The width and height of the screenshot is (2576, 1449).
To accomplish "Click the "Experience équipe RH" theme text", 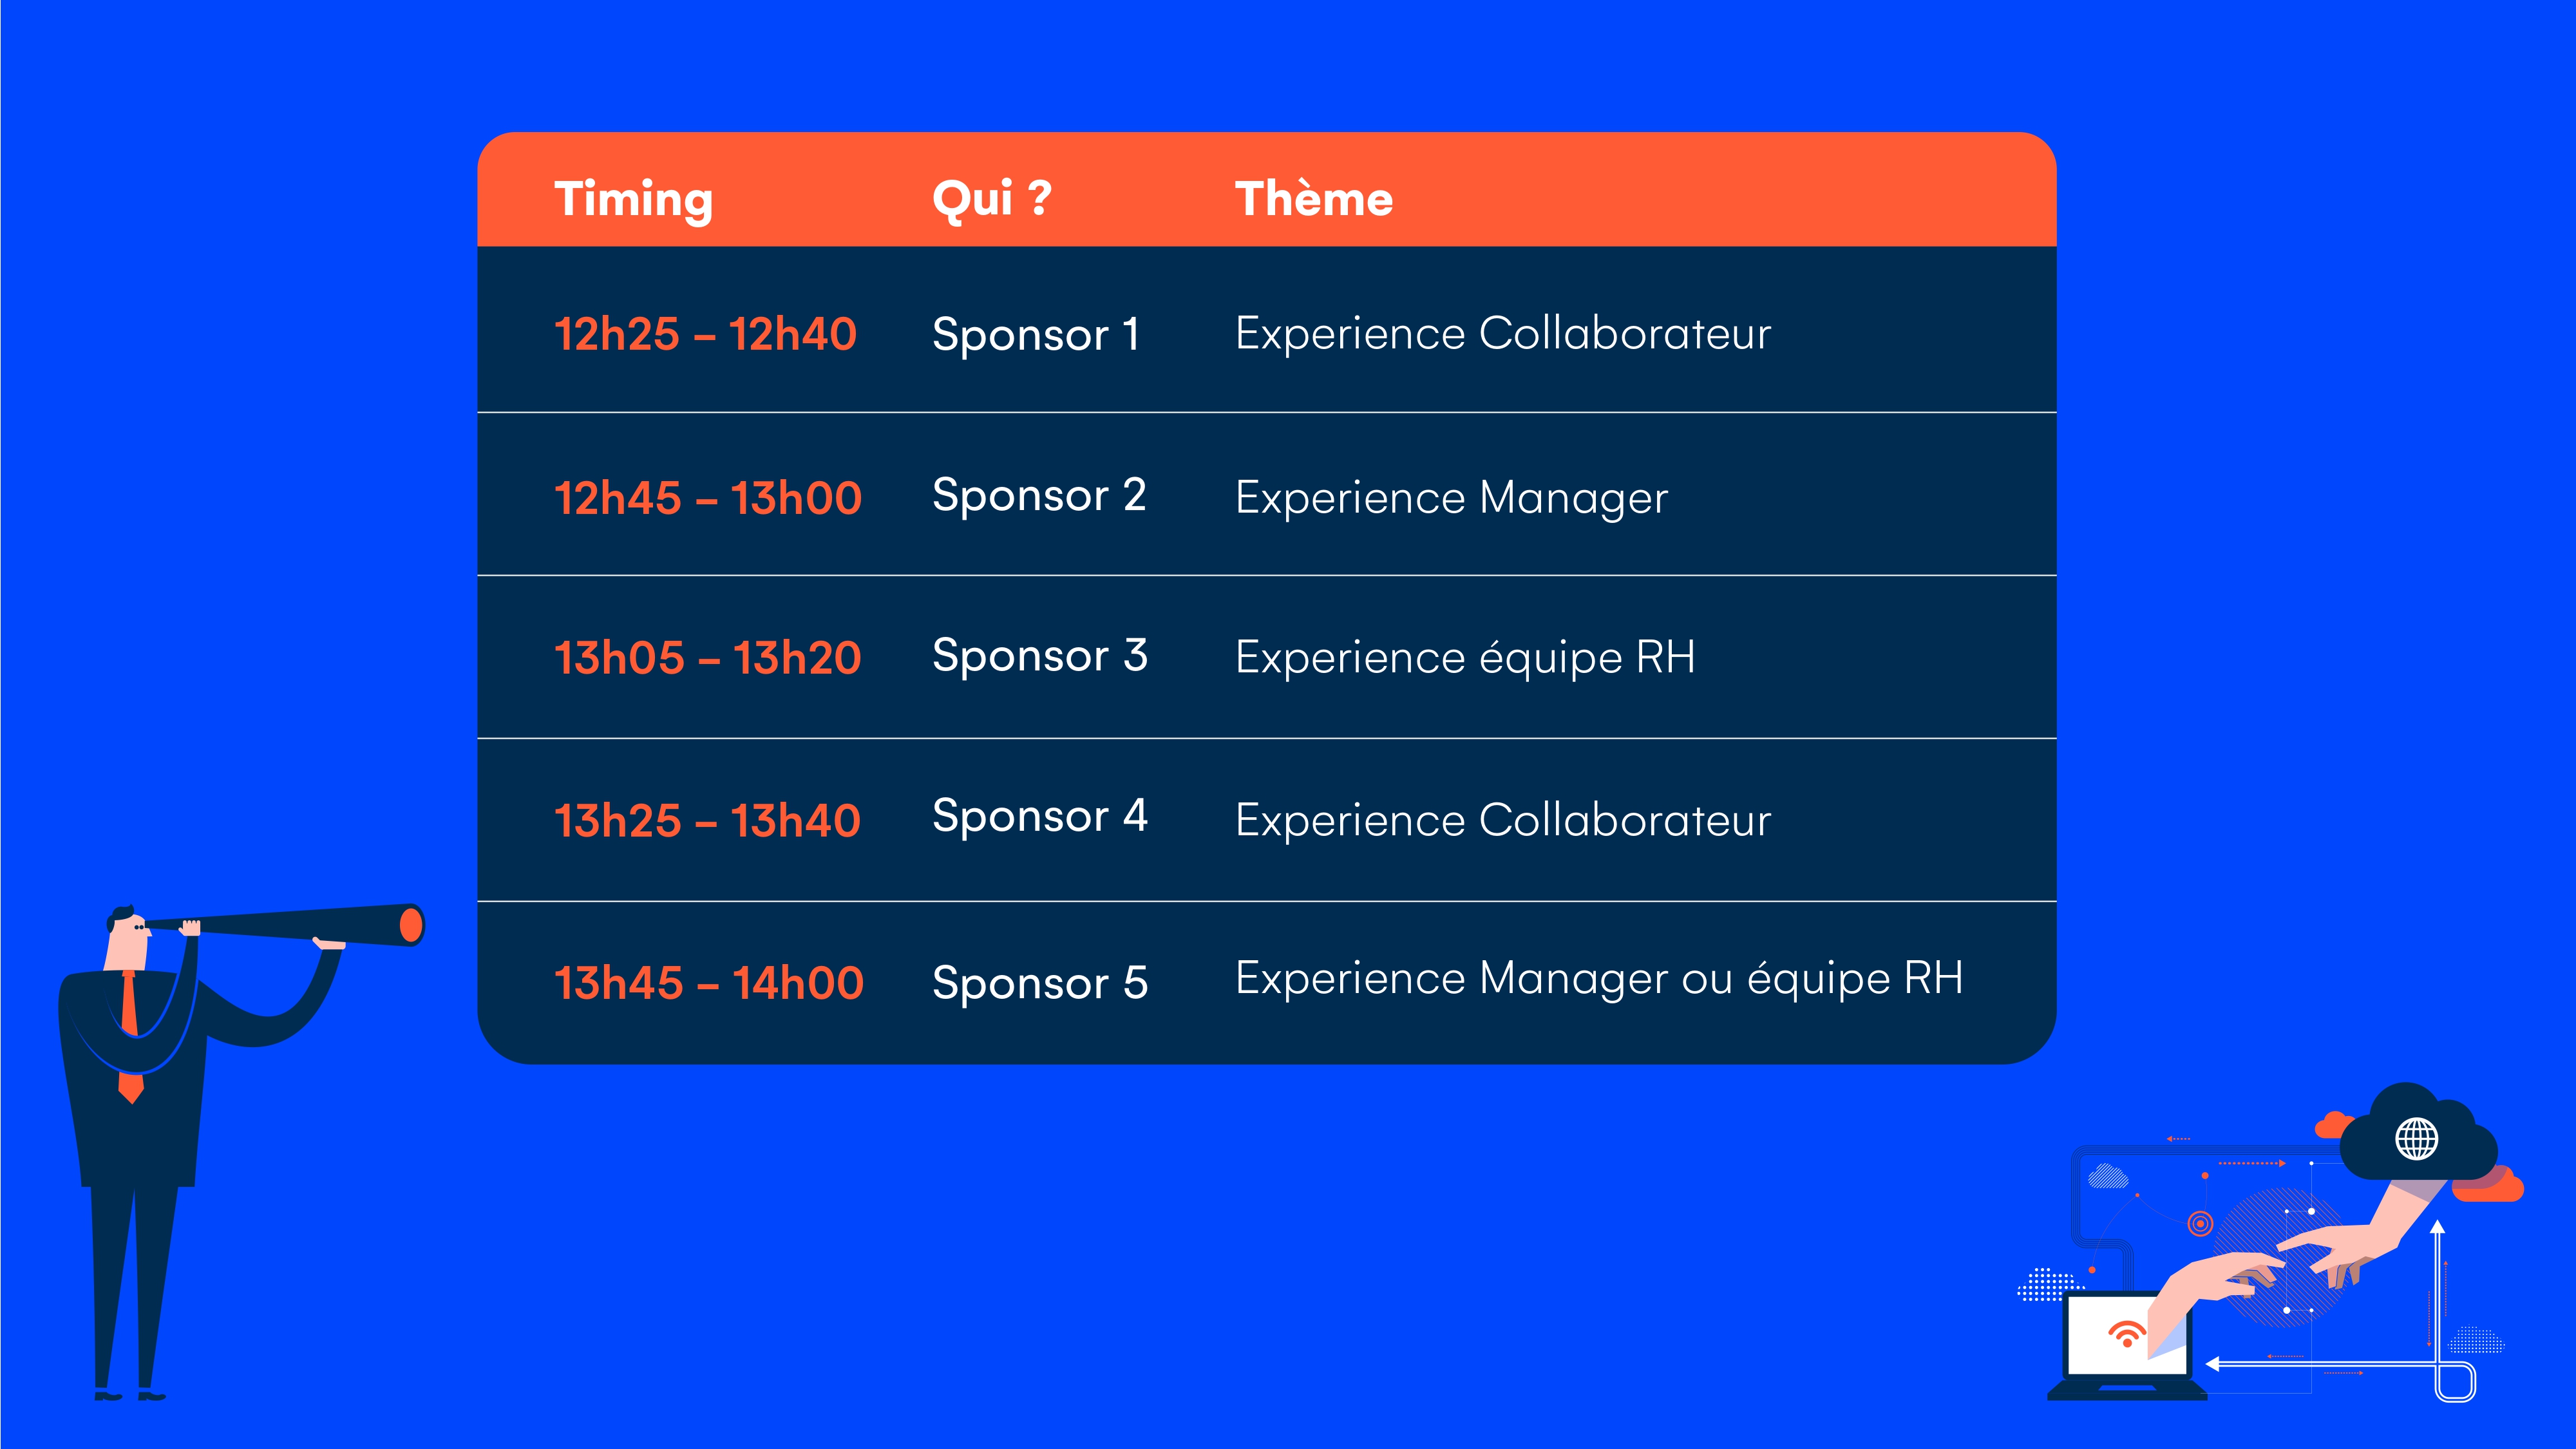I will (1465, 658).
